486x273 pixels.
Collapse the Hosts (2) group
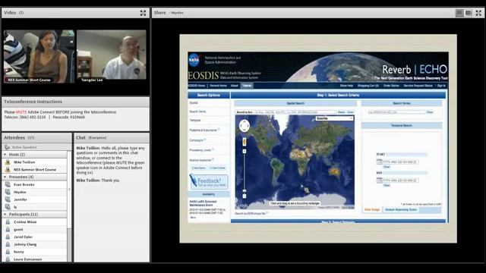point(5,154)
